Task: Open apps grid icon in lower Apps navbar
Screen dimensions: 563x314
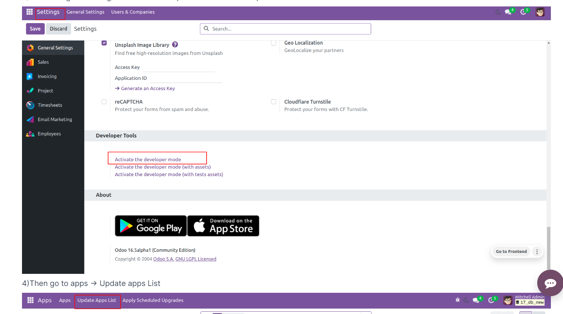Action: (x=30, y=300)
